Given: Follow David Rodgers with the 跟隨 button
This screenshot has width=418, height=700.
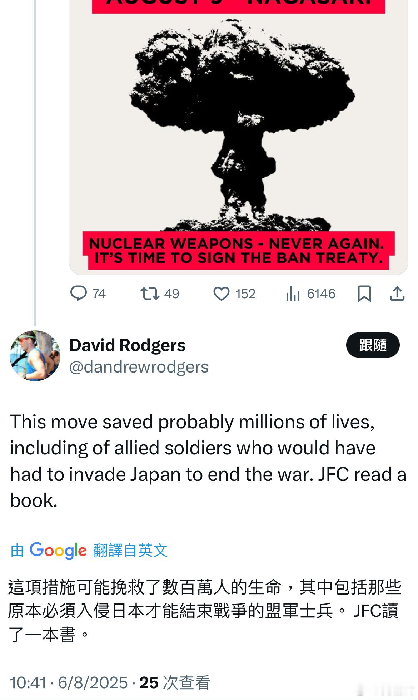Looking at the screenshot, I should point(373,345).
